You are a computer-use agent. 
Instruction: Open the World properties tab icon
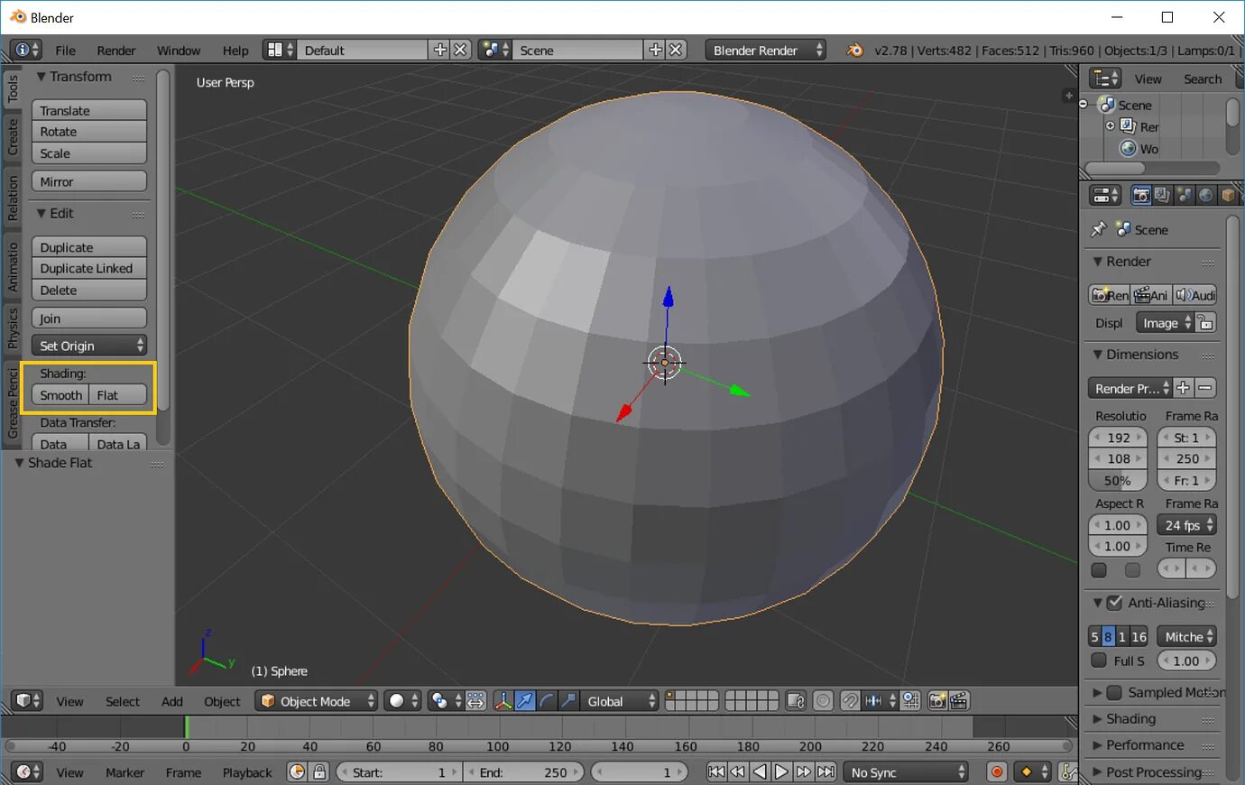(1205, 195)
